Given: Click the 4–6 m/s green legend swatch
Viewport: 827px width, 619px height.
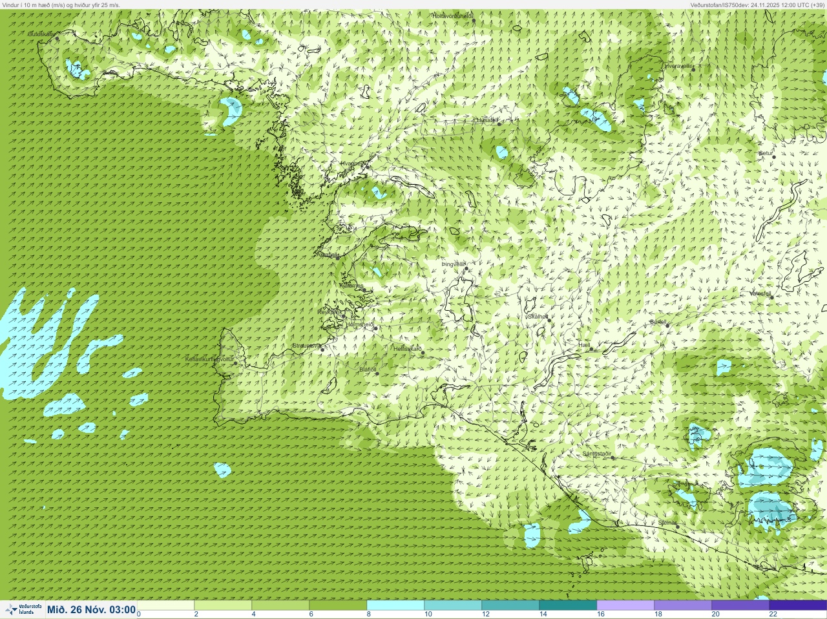Looking at the screenshot, I should 280,605.
